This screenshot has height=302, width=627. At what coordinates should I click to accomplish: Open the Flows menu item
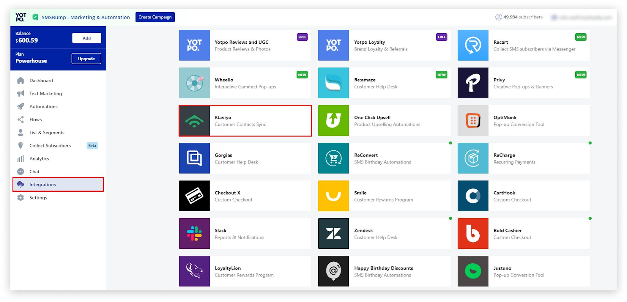click(x=58, y=120)
